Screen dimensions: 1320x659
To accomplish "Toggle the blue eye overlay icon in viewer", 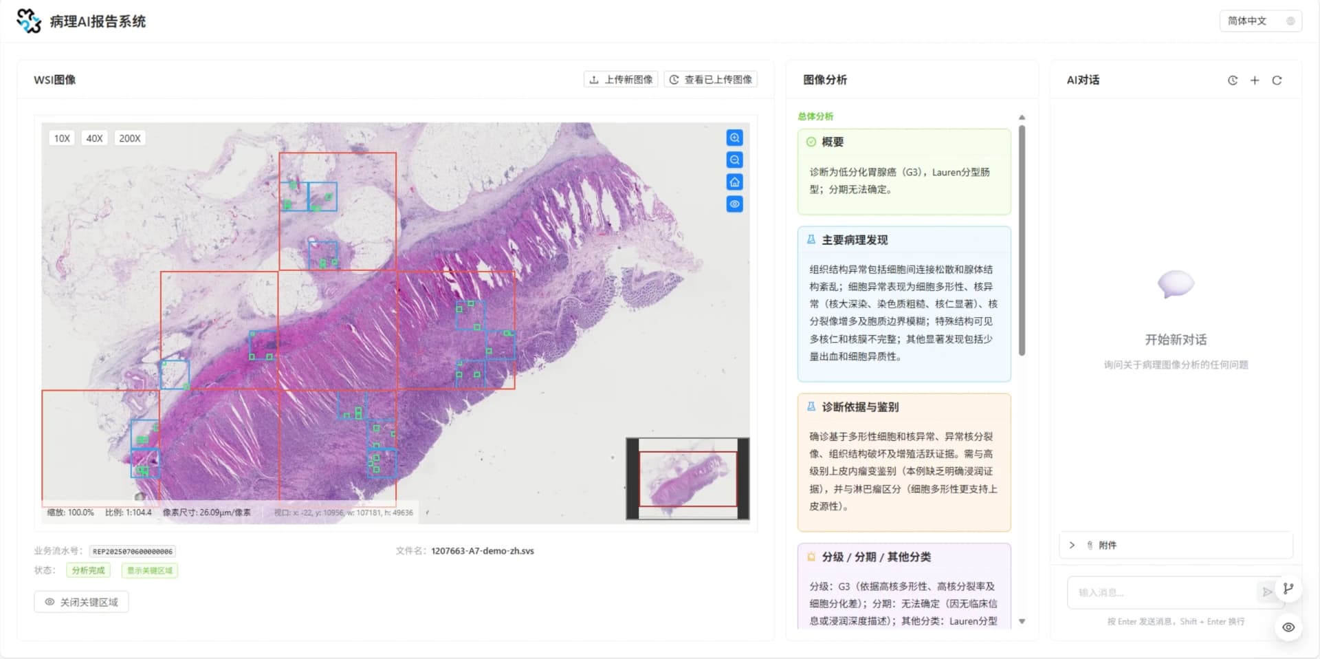I will click(734, 204).
